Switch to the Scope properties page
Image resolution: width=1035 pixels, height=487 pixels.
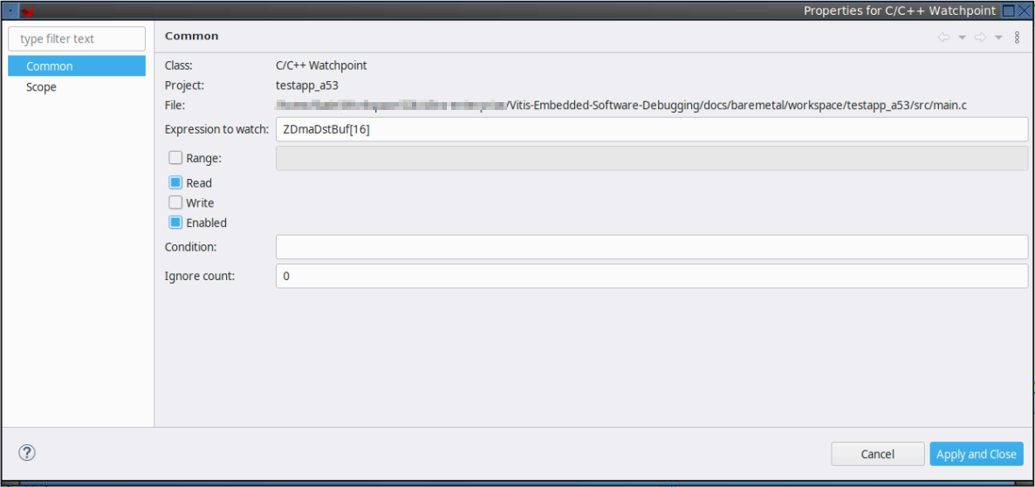(41, 87)
